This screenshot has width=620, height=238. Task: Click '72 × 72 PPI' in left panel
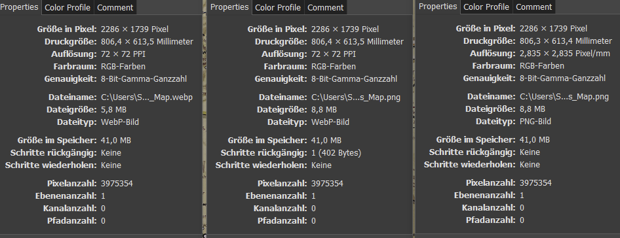pos(123,54)
